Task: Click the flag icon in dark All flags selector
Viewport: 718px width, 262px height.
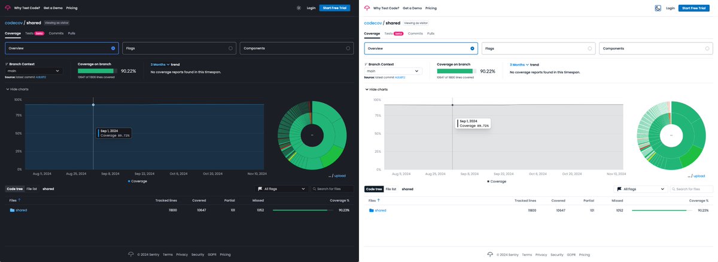Action: [x=260, y=189]
